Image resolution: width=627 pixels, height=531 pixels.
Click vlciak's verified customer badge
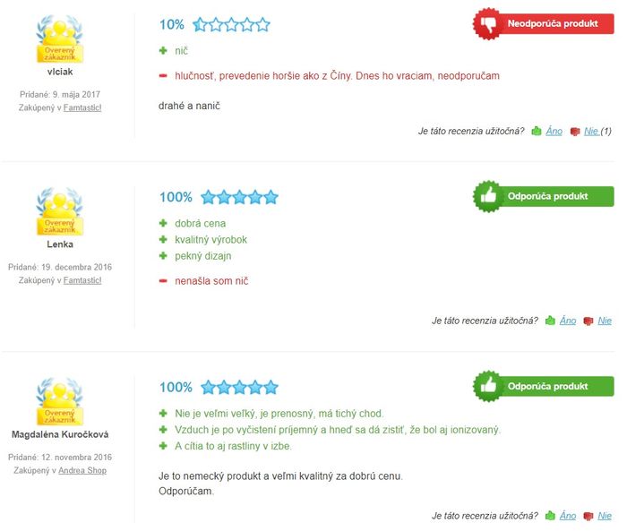[60, 39]
